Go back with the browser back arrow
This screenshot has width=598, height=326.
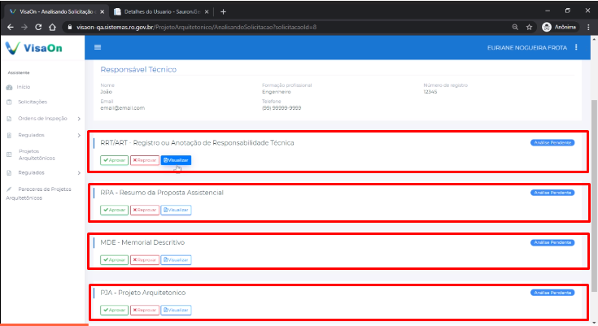pyautogui.click(x=11, y=27)
